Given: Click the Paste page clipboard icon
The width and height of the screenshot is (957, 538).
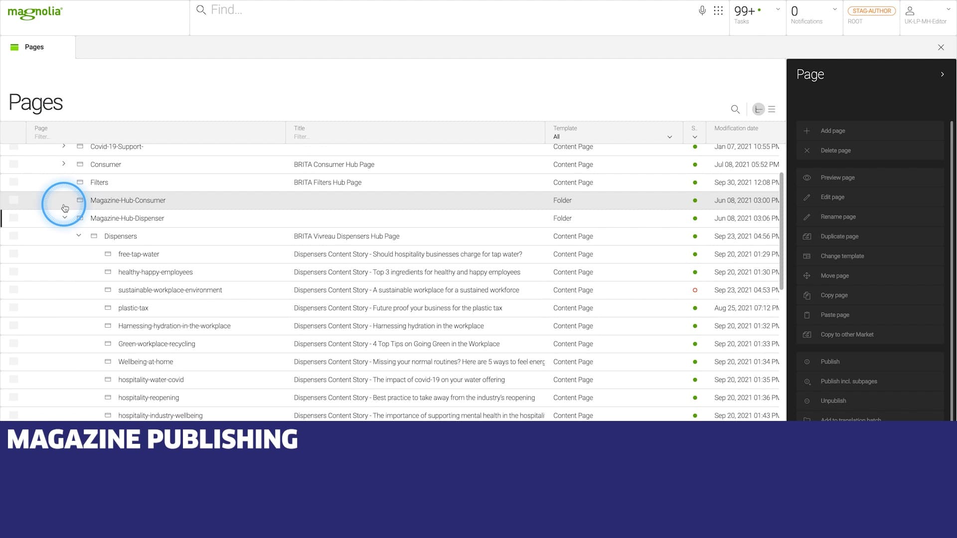Looking at the screenshot, I should coord(807,315).
